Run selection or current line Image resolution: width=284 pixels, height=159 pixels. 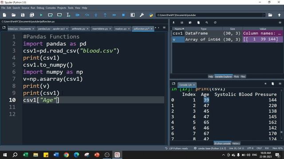coord(68,15)
